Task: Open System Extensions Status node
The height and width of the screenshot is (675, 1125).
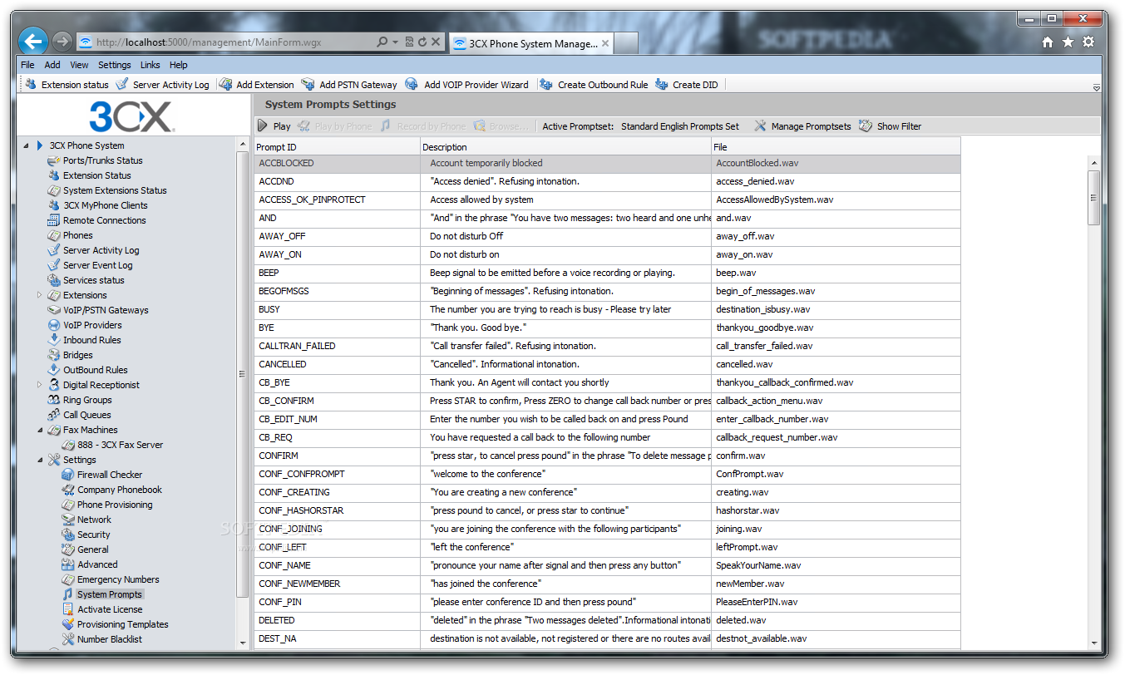Action: [115, 190]
